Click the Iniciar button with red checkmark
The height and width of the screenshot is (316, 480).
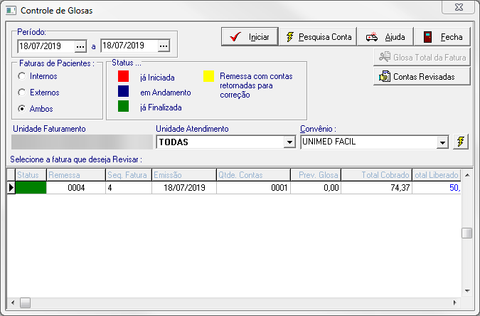pyautogui.click(x=250, y=37)
